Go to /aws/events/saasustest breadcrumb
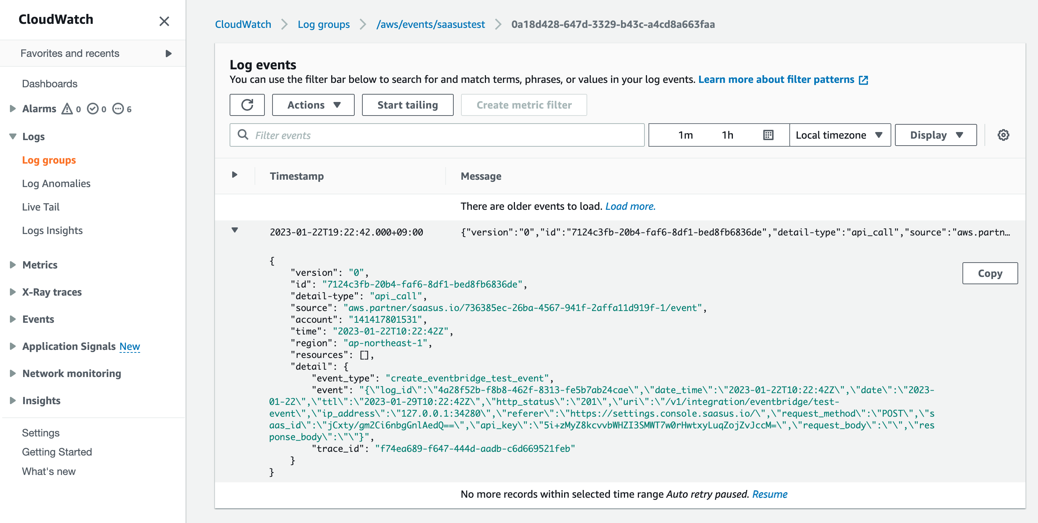The height and width of the screenshot is (523, 1038). pyautogui.click(x=430, y=24)
